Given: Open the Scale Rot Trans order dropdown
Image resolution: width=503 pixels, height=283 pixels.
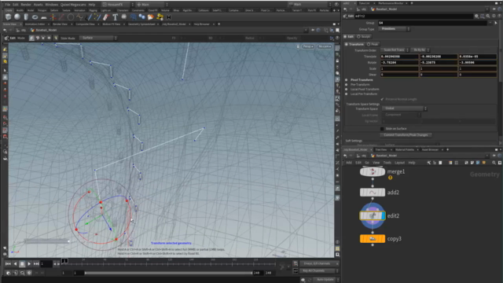Looking at the screenshot, I should (395, 50).
